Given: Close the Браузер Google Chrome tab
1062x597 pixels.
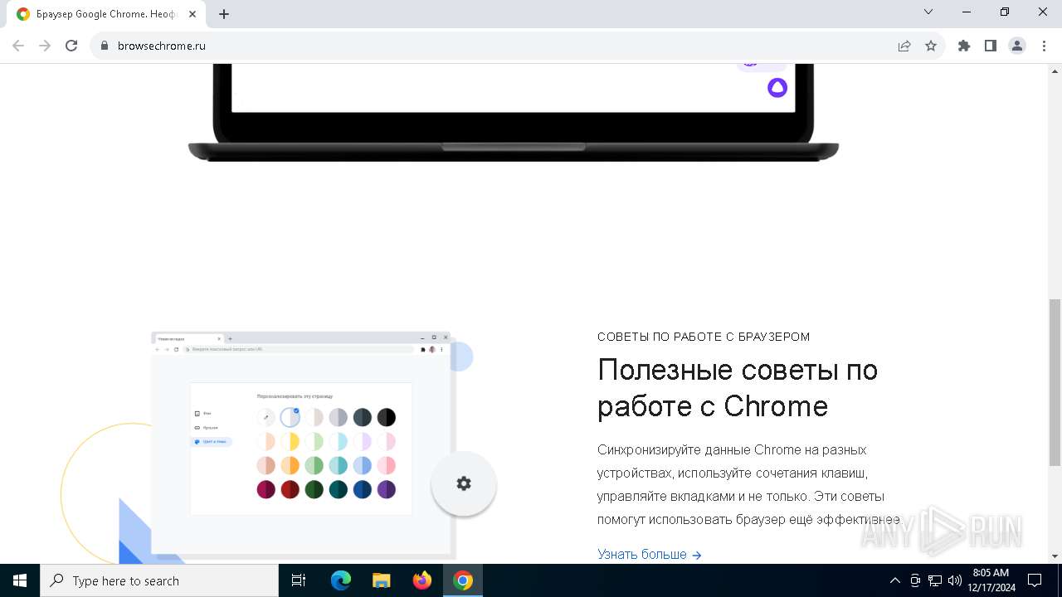Looking at the screenshot, I should pyautogui.click(x=192, y=14).
